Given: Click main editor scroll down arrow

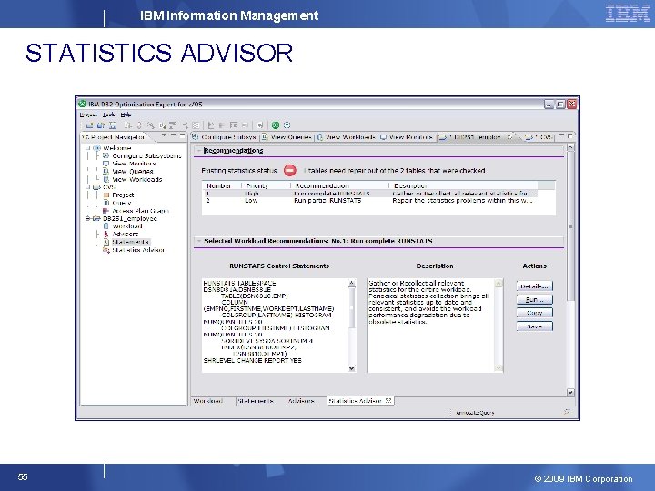Looking at the screenshot, I should click(570, 393).
